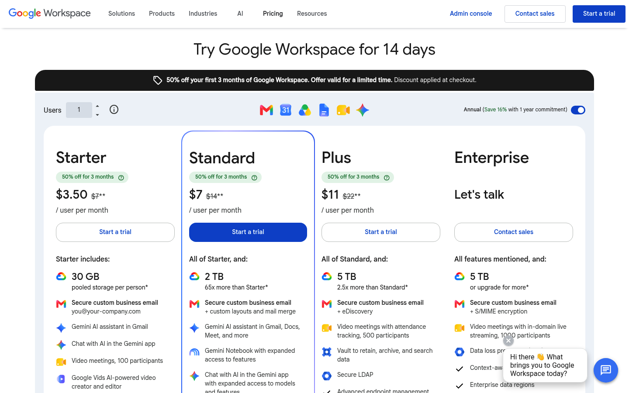629x393 pixels.
Task: Click the Gemini icon beside Gemini AI assistant in Gmail
Action: (61, 327)
